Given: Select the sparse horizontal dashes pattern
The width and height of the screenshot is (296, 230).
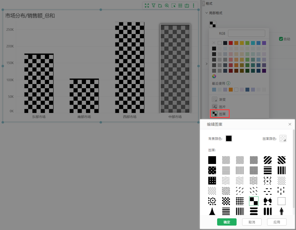Looking at the screenshot, I should 268,191.
